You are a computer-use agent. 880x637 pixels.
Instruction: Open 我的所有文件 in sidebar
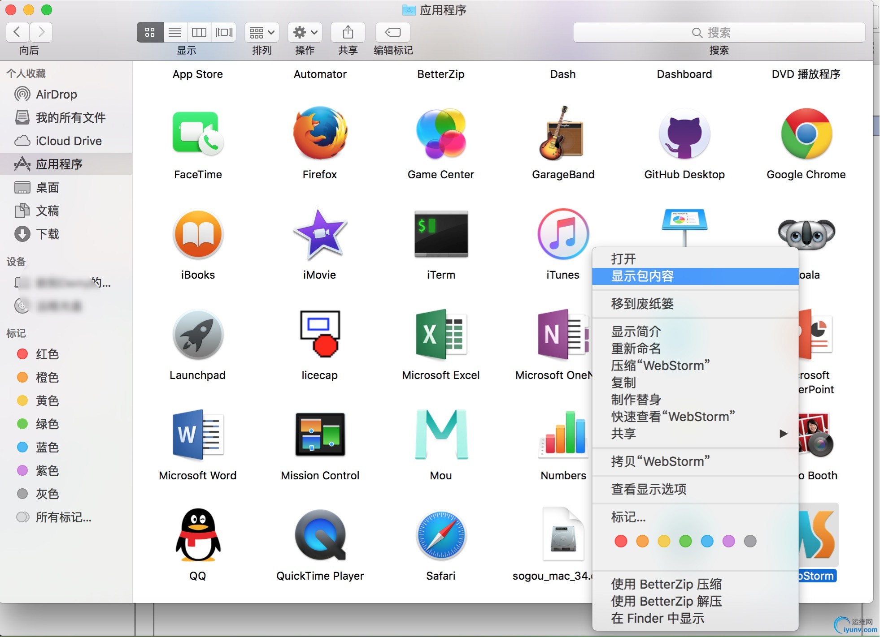coord(66,118)
